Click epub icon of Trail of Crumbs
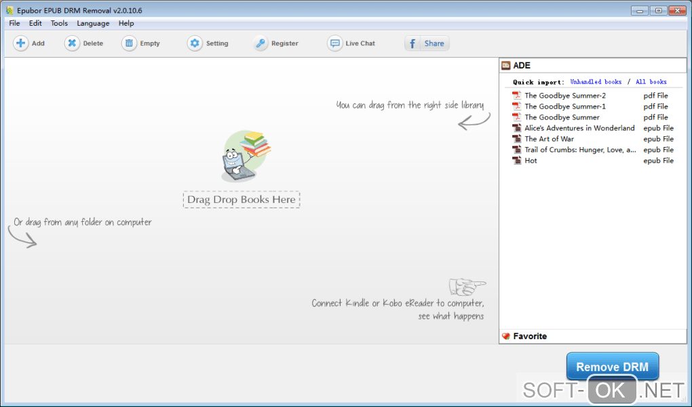The height and width of the screenshot is (407, 692). click(x=516, y=150)
